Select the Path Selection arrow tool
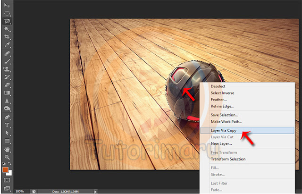The width and height of the screenshot is (302, 194). (7, 133)
